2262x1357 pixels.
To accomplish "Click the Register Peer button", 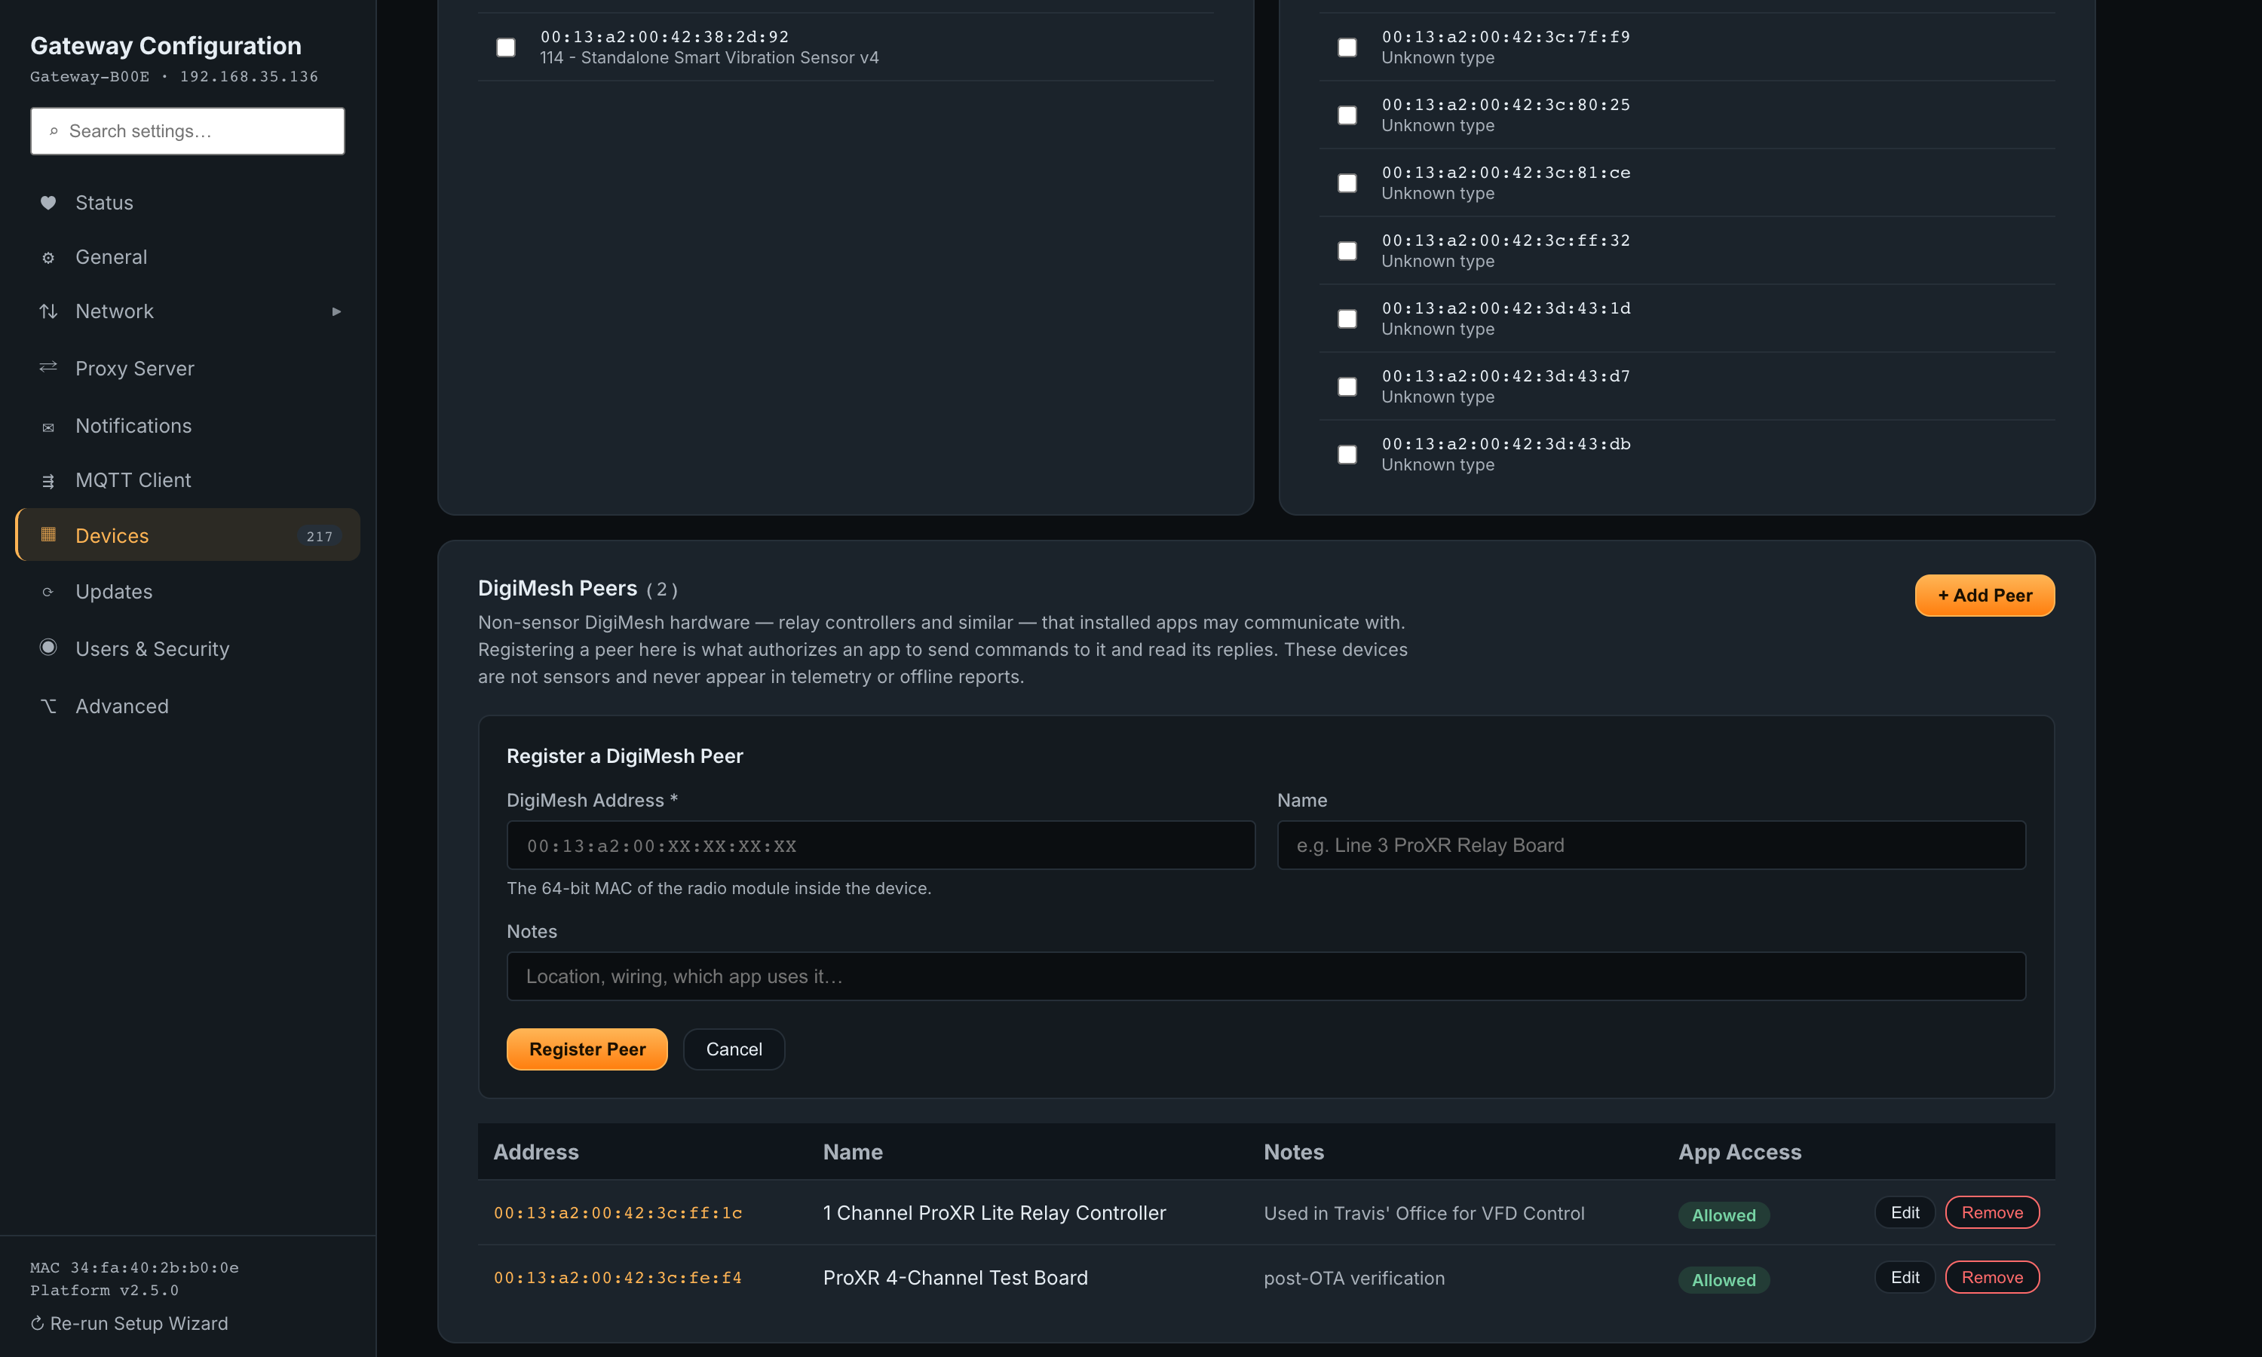I will pos(587,1049).
